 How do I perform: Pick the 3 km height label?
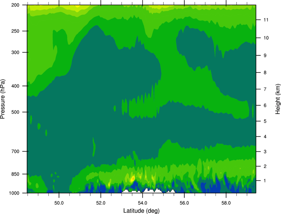(265, 152)
